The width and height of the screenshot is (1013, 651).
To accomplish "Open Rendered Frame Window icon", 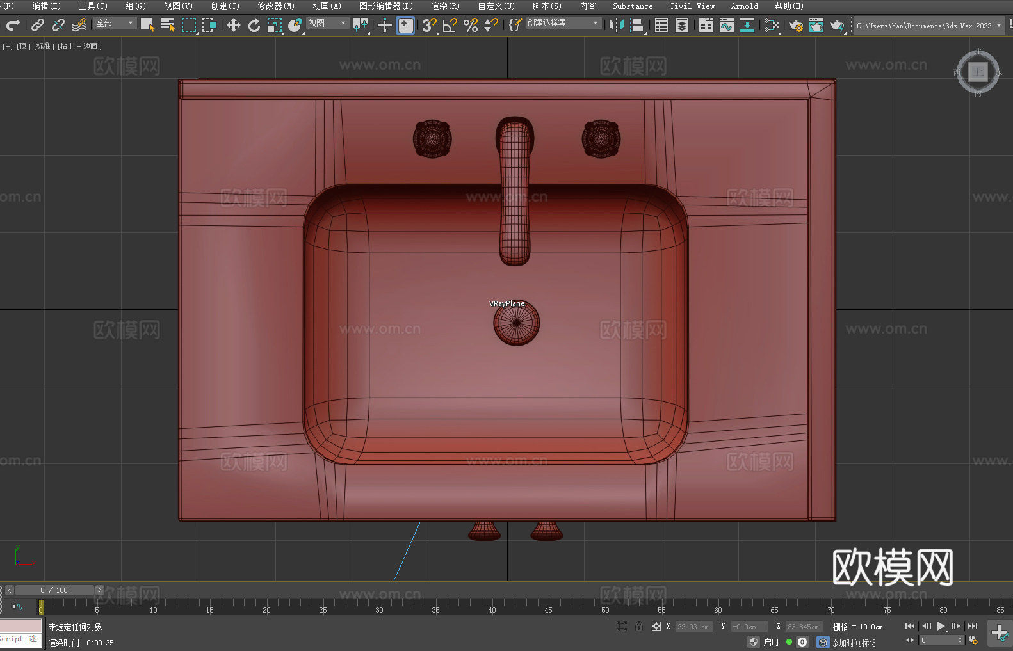I will 816,25.
